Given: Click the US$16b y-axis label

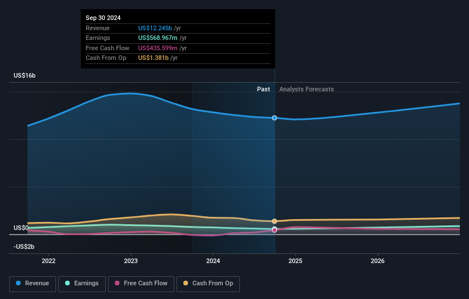Looking at the screenshot, I should click(x=25, y=75).
